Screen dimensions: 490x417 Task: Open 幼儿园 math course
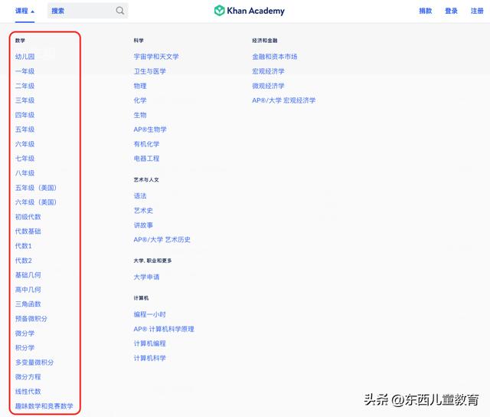(25, 57)
